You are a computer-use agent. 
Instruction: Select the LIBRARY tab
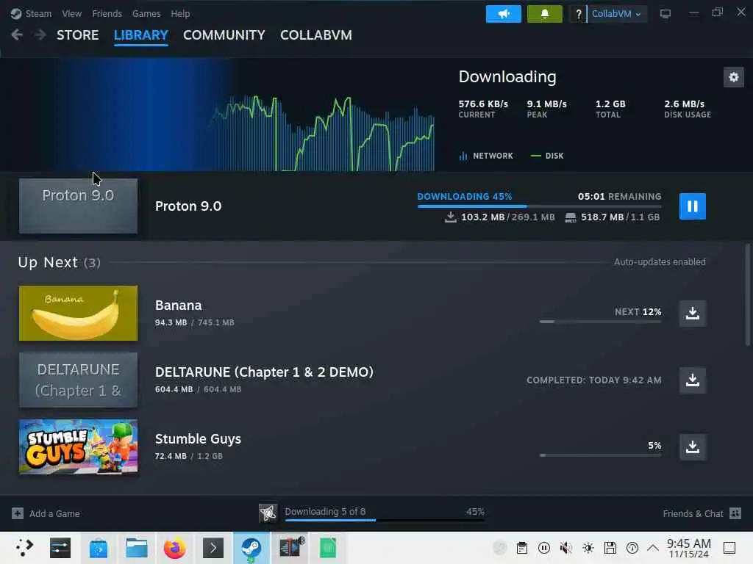coord(140,35)
